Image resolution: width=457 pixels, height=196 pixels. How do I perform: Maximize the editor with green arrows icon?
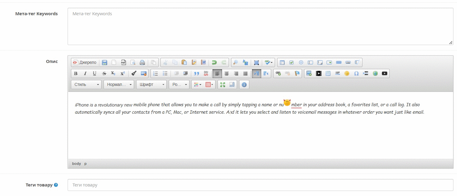[x=222, y=85]
